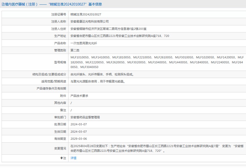This screenshot has width=246, height=168.
Task: Select the registrant address 安徽省铜陵市经济开发区 text
Action: (87, 29)
